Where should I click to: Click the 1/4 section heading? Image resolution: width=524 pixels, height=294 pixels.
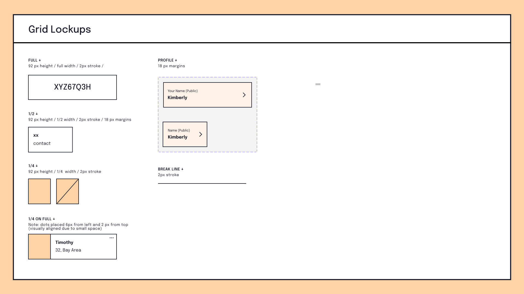[33, 166]
